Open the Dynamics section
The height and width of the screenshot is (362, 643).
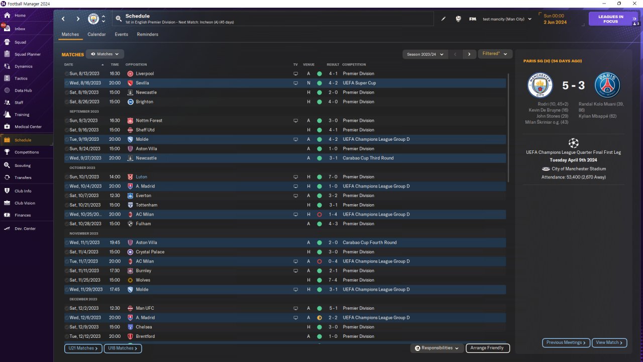(23, 66)
